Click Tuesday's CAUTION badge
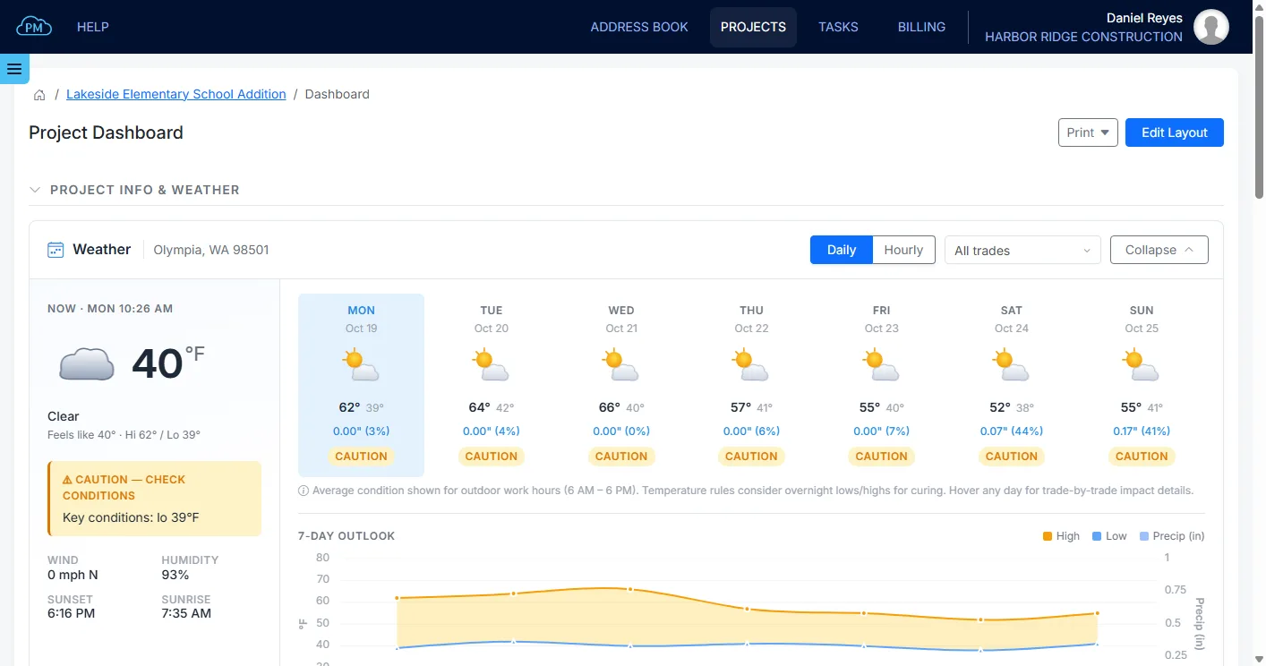The width and height of the screenshot is (1266, 666). [491, 457]
